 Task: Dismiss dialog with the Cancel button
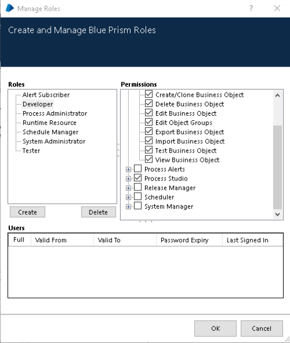pyautogui.click(x=262, y=329)
